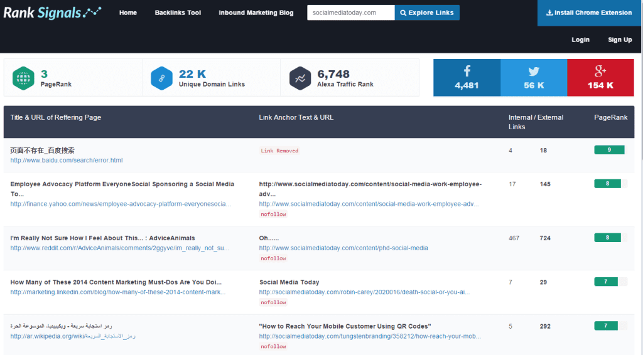Click the Explore Links search button
643x355 pixels.
coord(427,13)
